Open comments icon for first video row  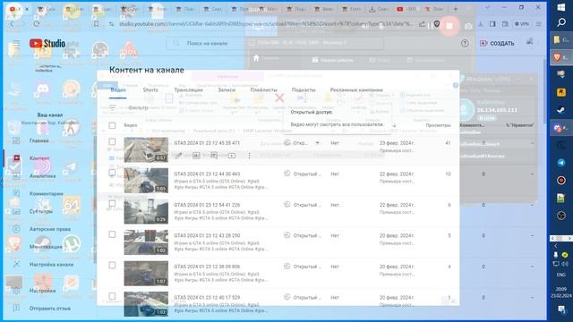(x=214, y=156)
